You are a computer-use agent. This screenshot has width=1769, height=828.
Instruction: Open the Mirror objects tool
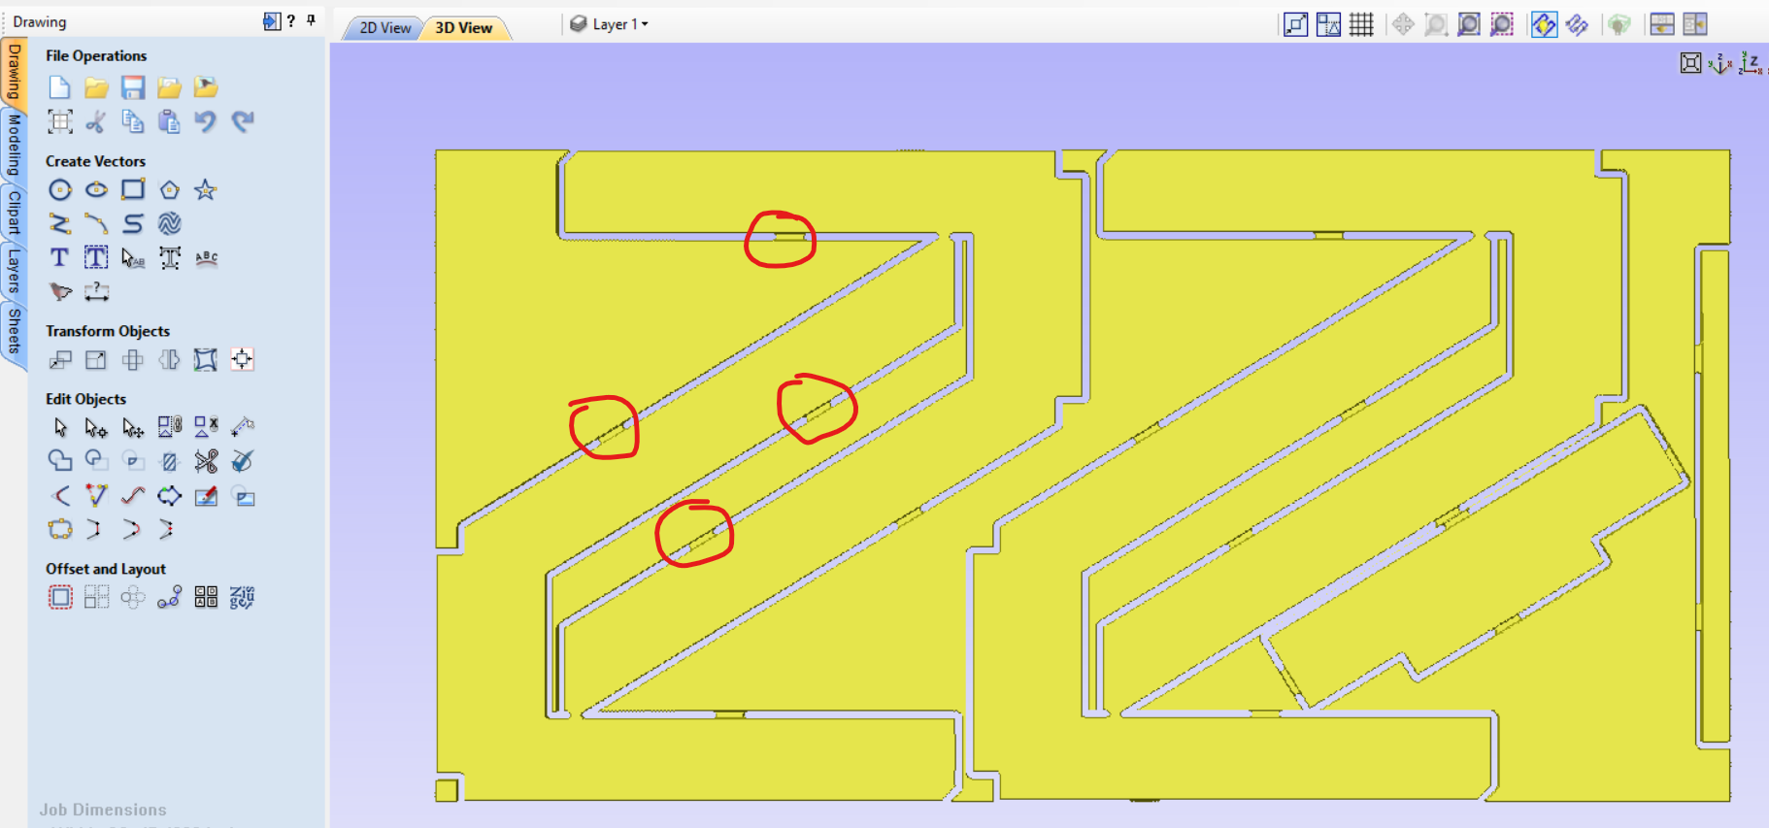[169, 360]
